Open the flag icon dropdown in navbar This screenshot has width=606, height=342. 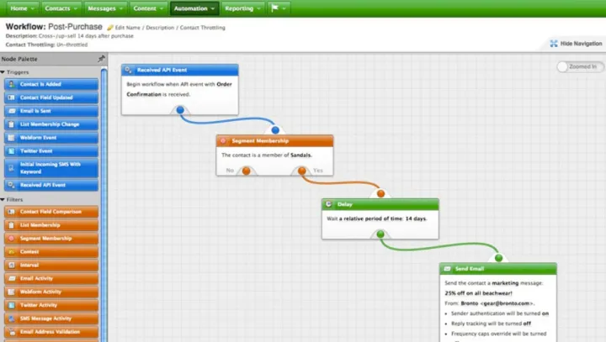pyautogui.click(x=279, y=8)
